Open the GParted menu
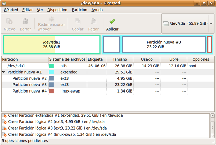The height and width of the screenshot is (145, 216). [x=11, y=10]
